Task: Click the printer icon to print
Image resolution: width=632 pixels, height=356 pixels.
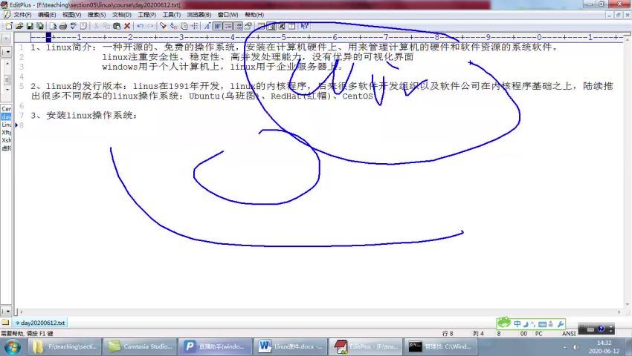Action: pos(63,26)
